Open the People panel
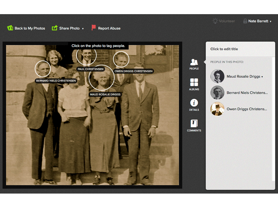278x208 pixels. (194, 64)
